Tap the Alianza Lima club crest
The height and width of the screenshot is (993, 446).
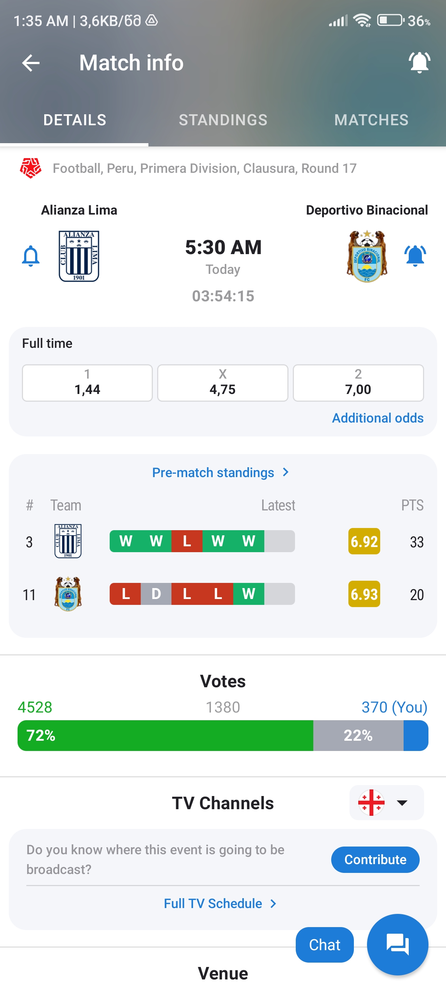point(79,256)
